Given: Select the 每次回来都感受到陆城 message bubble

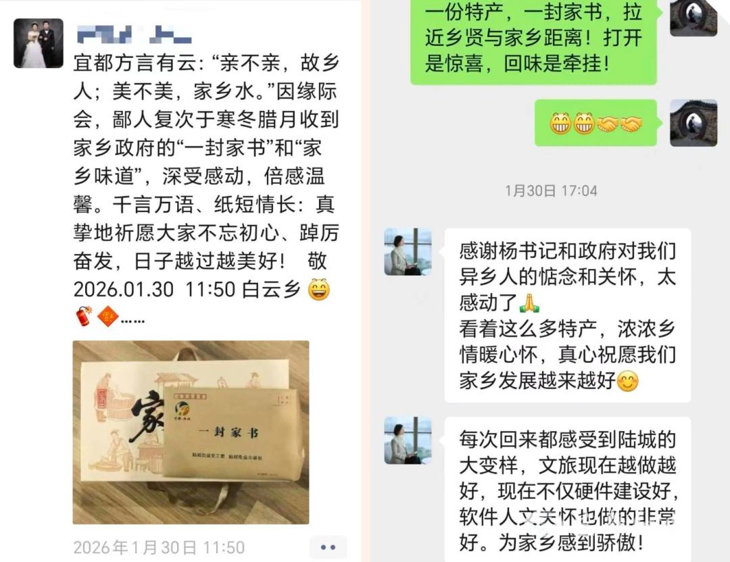Looking at the screenshot, I should tap(568, 490).
